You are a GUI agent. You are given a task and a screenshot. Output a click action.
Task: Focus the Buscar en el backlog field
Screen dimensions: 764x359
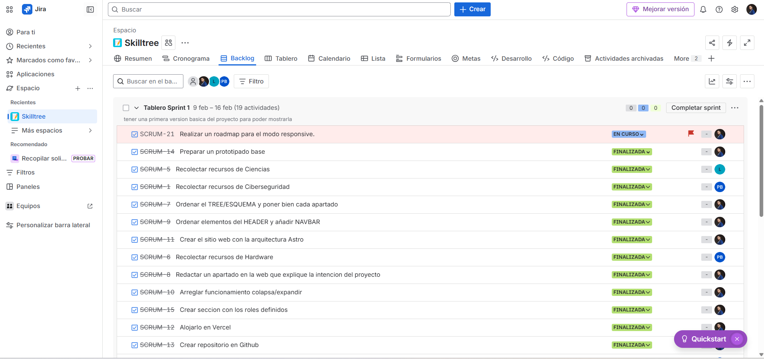(x=148, y=81)
